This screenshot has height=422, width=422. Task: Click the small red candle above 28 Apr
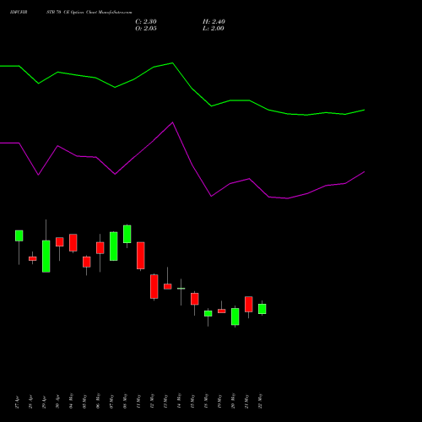click(x=33, y=258)
